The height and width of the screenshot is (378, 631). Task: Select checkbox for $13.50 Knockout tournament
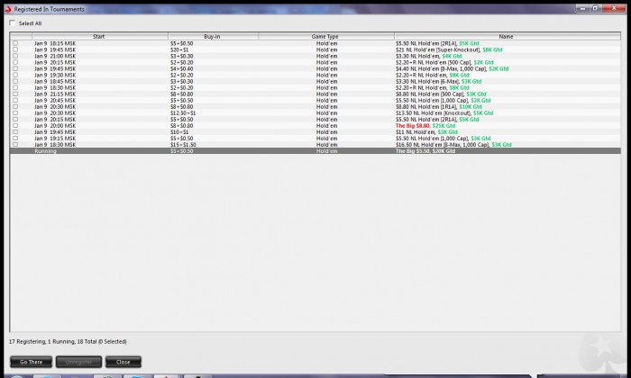coord(15,112)
